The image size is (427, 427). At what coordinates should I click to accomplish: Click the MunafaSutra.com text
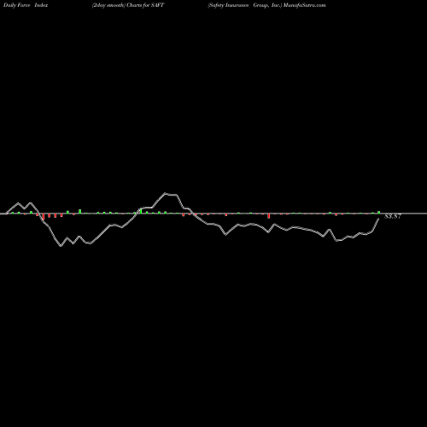point(305,5)
